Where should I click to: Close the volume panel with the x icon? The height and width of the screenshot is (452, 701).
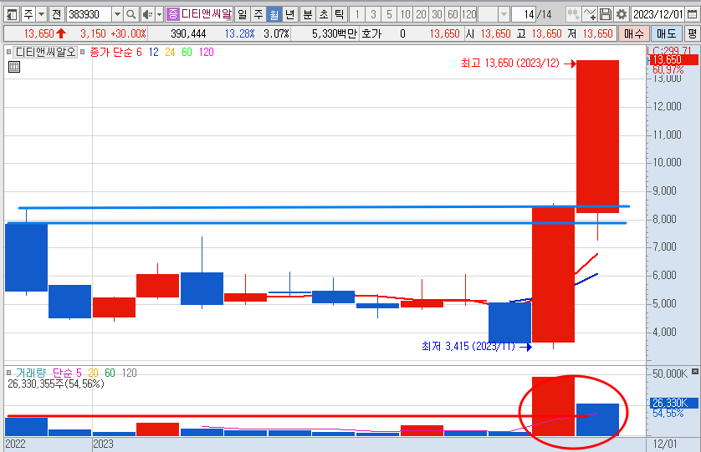(695, 371)
